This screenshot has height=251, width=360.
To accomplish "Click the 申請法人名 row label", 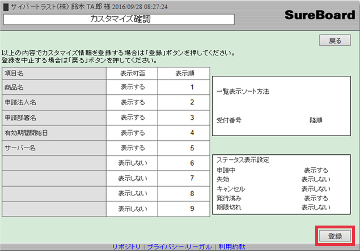I will click(20, 102).
